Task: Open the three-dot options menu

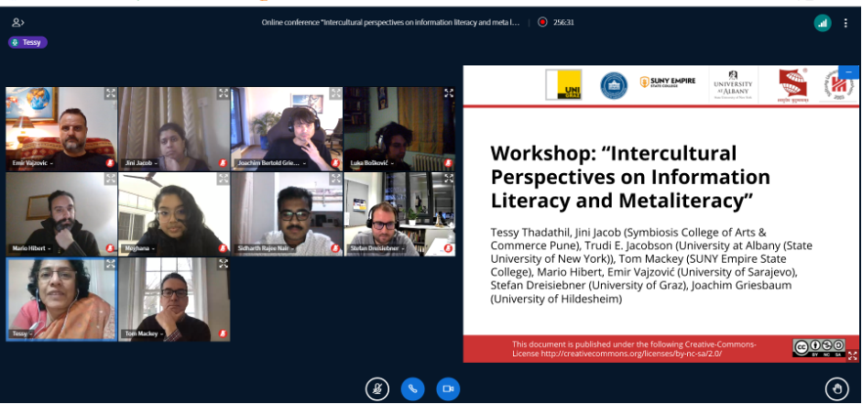Action: pos(845,23)
